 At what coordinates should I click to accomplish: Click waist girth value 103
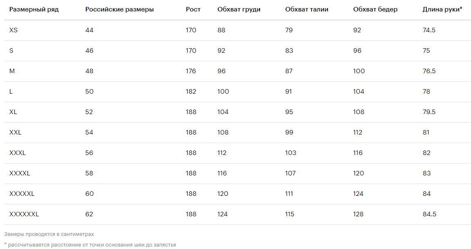coord(290,153)
